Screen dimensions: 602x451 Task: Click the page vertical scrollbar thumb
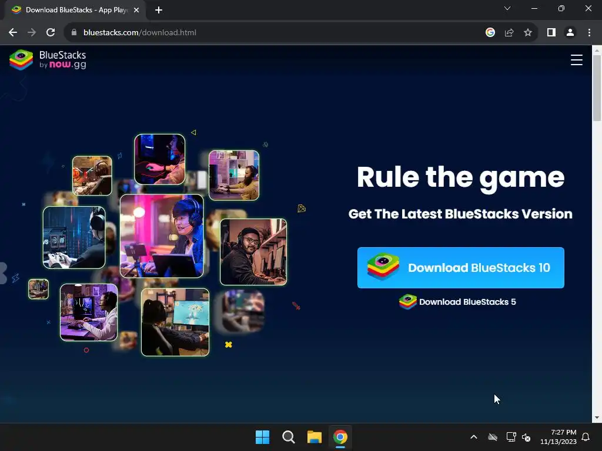tap(597, 88)
